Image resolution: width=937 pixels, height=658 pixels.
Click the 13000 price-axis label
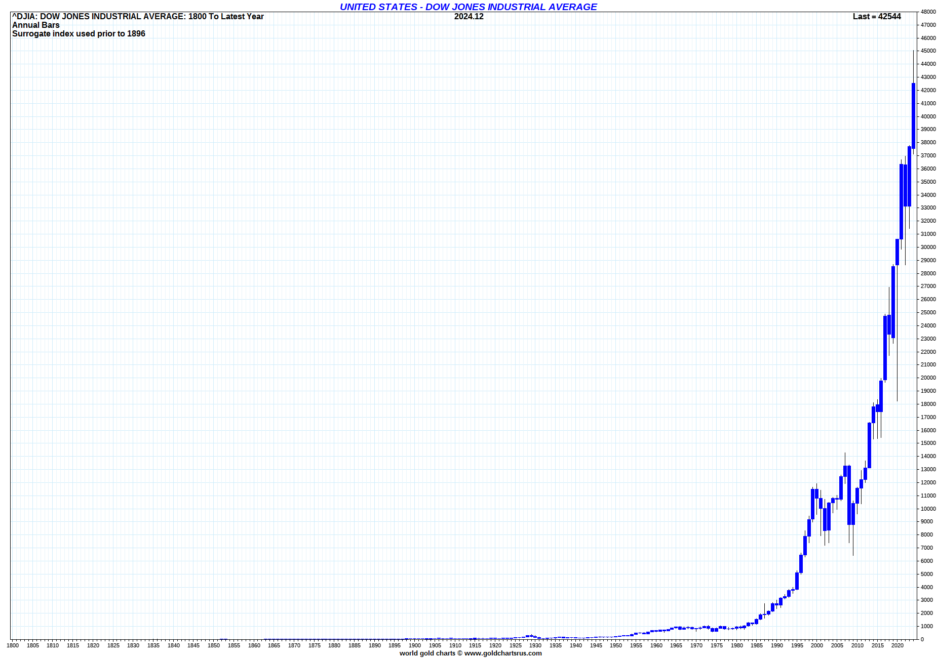tap(928, 469)
